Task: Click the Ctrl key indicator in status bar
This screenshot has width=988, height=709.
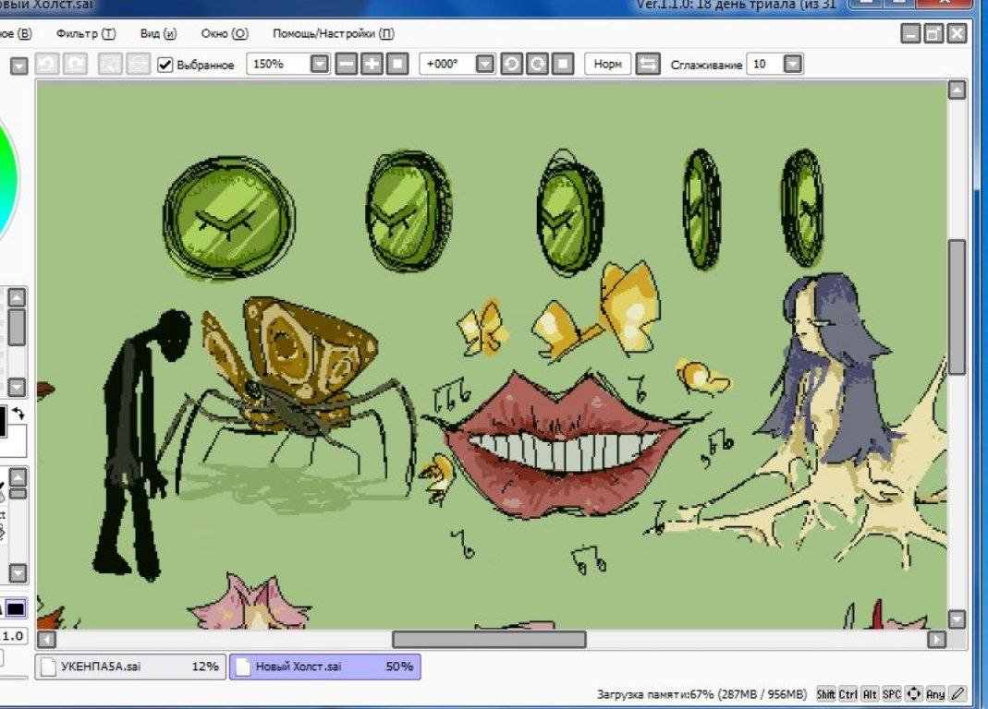Action: [x=848, y=694]
